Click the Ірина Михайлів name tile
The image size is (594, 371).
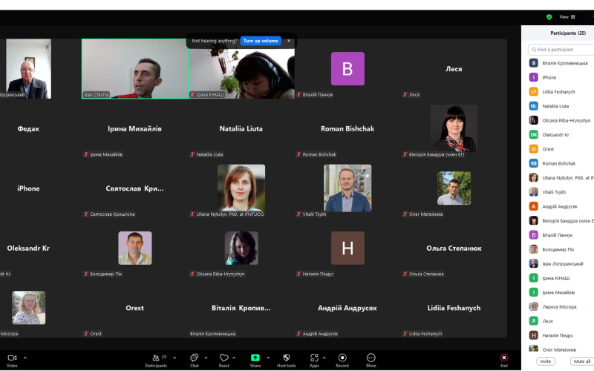pyautogui.click(x=135, y=128)
